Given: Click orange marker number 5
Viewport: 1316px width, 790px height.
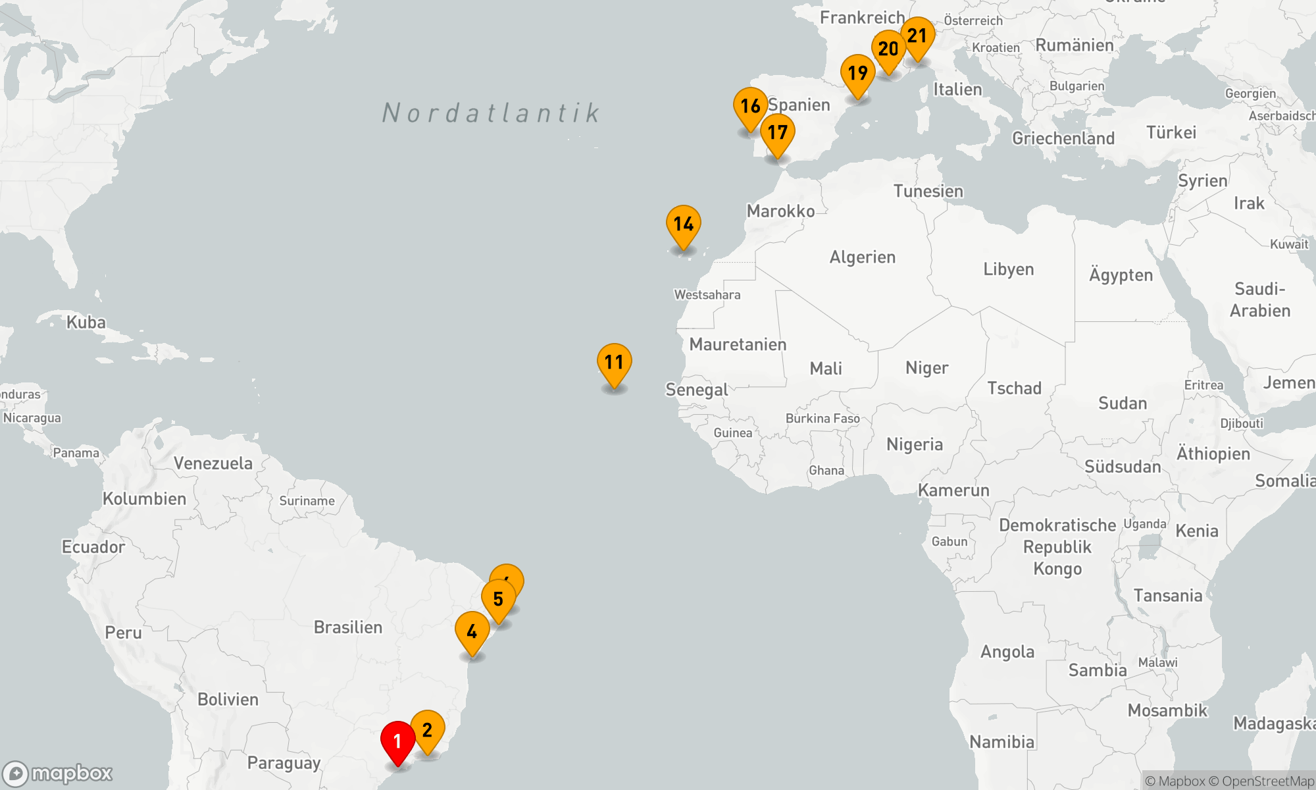Looking at the screenshot, I should (498, 600).
